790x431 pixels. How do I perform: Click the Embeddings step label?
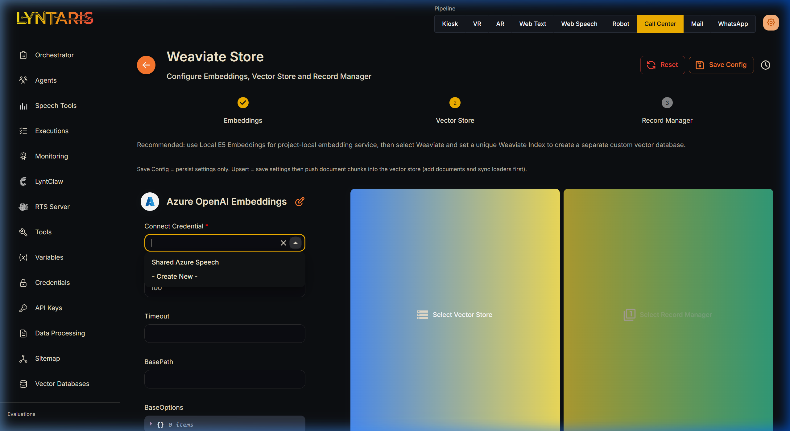coord(243,121)
